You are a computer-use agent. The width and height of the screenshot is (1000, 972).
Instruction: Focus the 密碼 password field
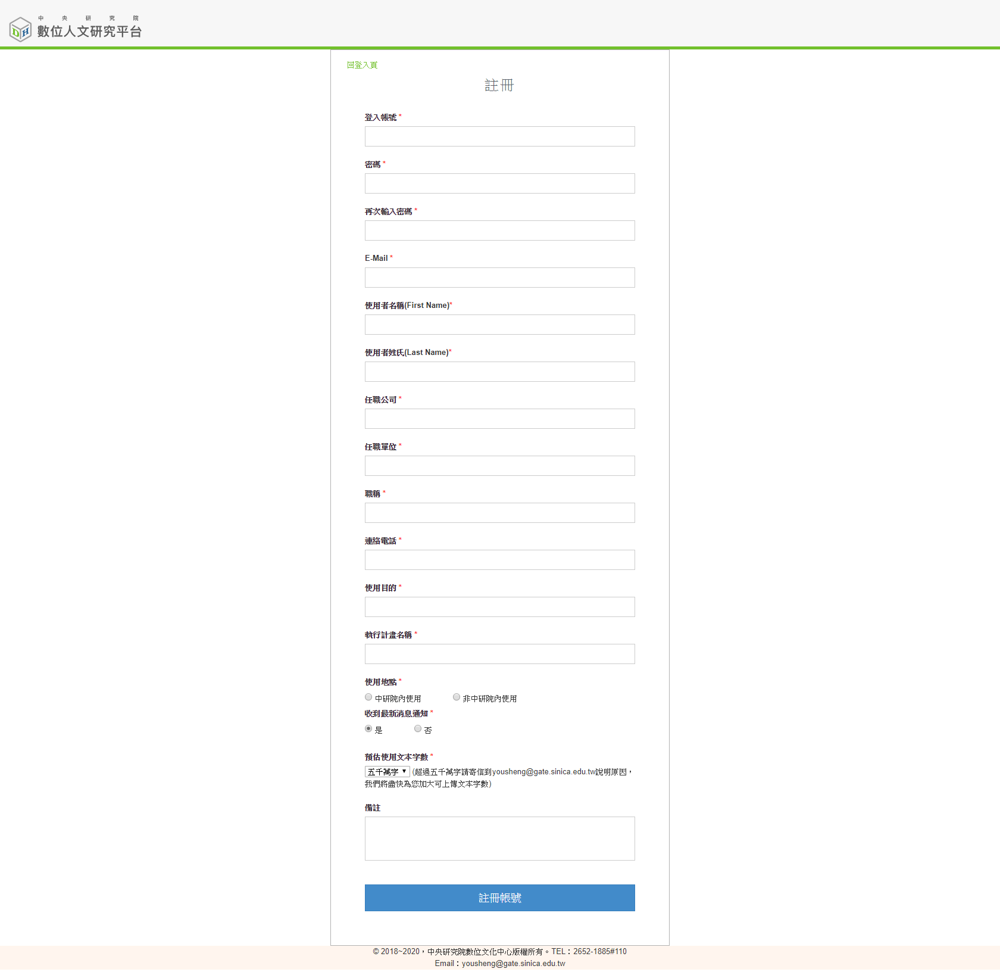(x=499, y=183)
